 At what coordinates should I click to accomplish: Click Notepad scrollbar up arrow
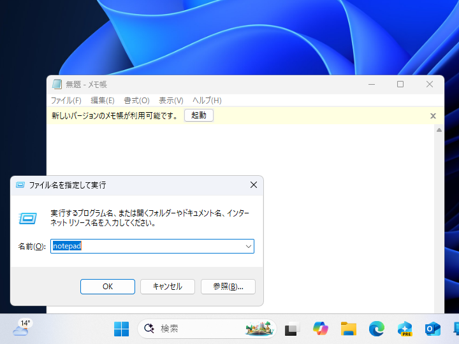click(439, 130)
